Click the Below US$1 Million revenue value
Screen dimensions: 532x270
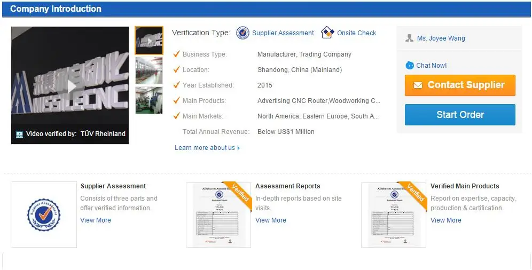pos(286,131)
